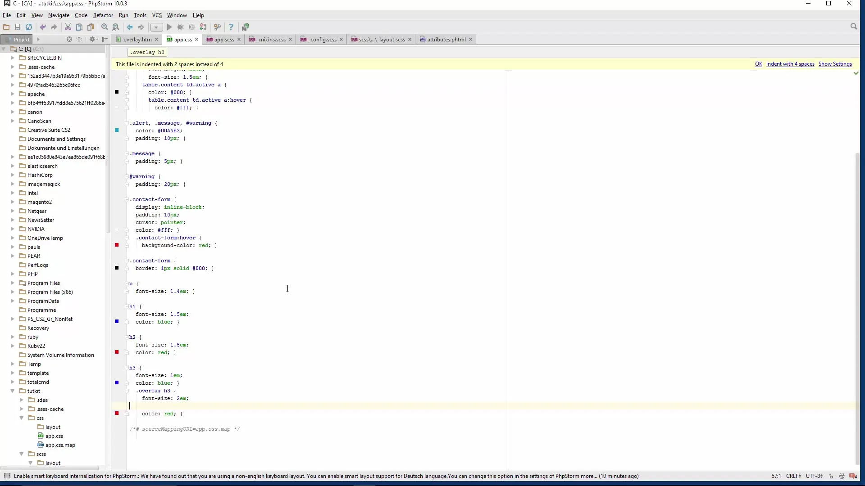Click the Copy toolbar icon
Screen dimensions: 865x486
pyautogui.click(x=79, y=27)
